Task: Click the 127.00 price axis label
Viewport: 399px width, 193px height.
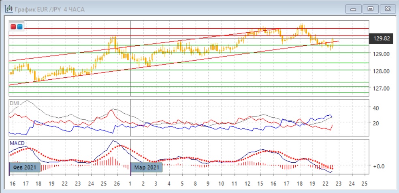Action: (381, 88)
